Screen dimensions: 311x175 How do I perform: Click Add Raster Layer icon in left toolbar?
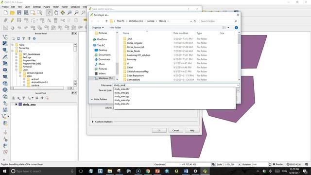pos(5,44)
